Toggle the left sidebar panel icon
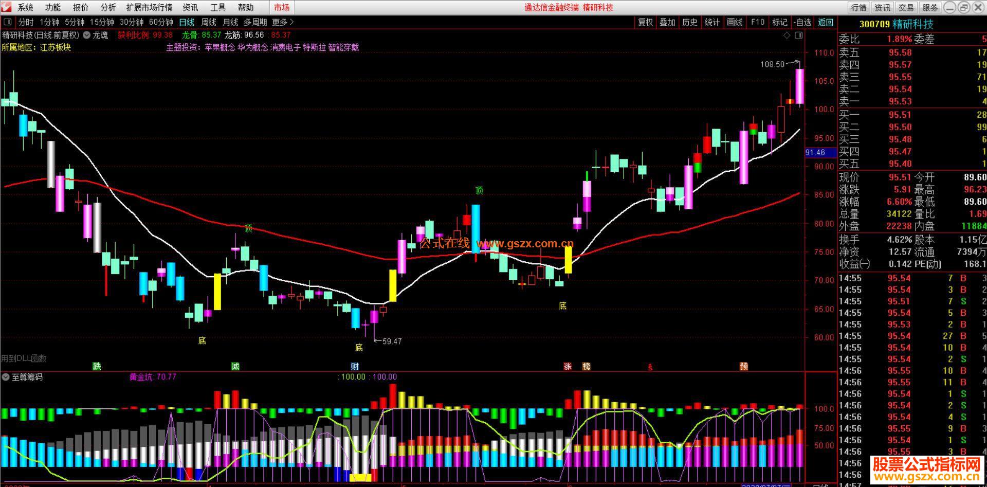 [8, 22]
